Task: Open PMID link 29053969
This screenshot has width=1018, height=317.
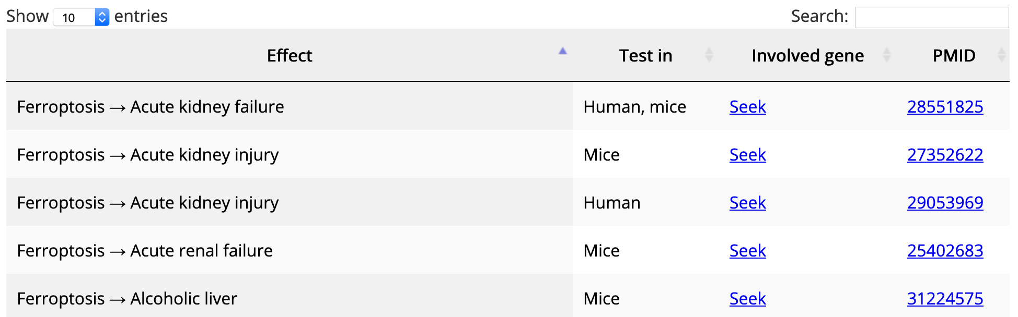Action: pos(945,202)
